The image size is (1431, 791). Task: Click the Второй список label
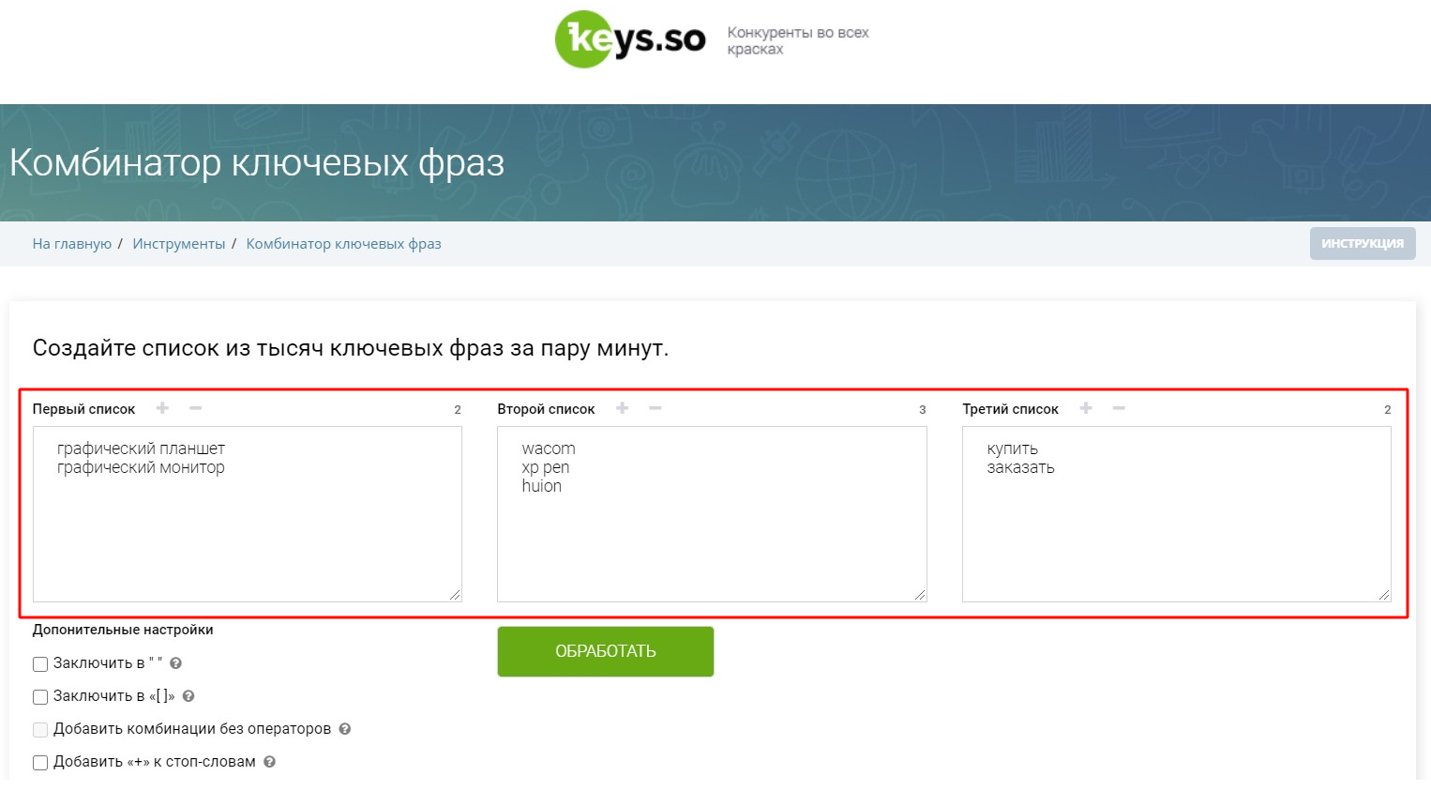(x=546, y=409)
